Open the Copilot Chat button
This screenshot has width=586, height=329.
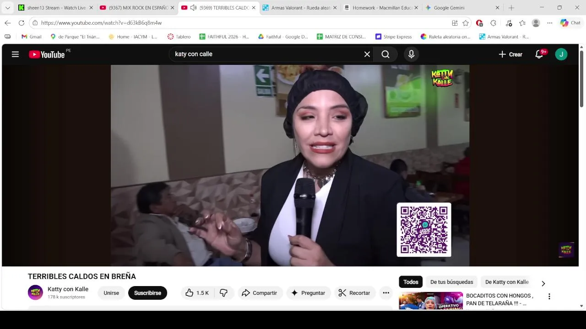coord(570,23)
